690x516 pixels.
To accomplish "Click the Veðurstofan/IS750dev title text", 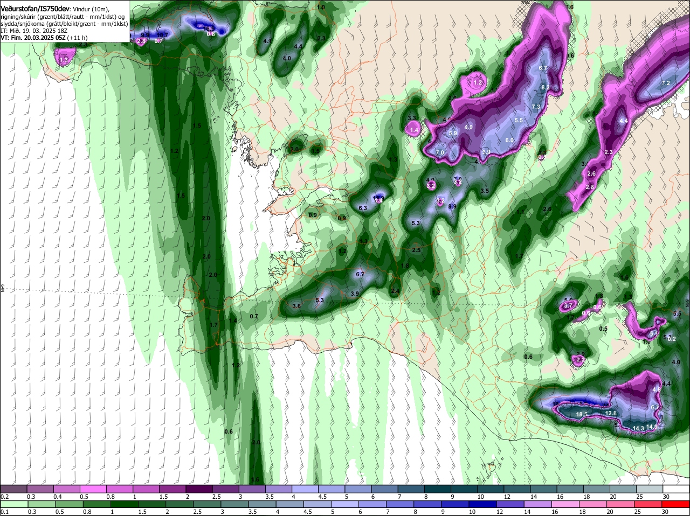I will [34, 9].
